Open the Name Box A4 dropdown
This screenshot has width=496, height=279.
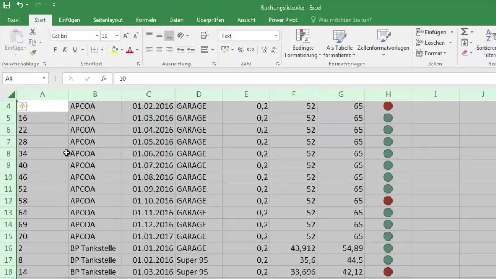pyautogui.click(x=44, y=78)
